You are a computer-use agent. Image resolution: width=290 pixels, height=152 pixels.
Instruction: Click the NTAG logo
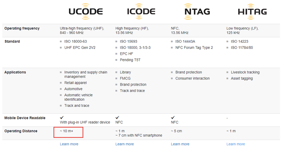[197, 11]
